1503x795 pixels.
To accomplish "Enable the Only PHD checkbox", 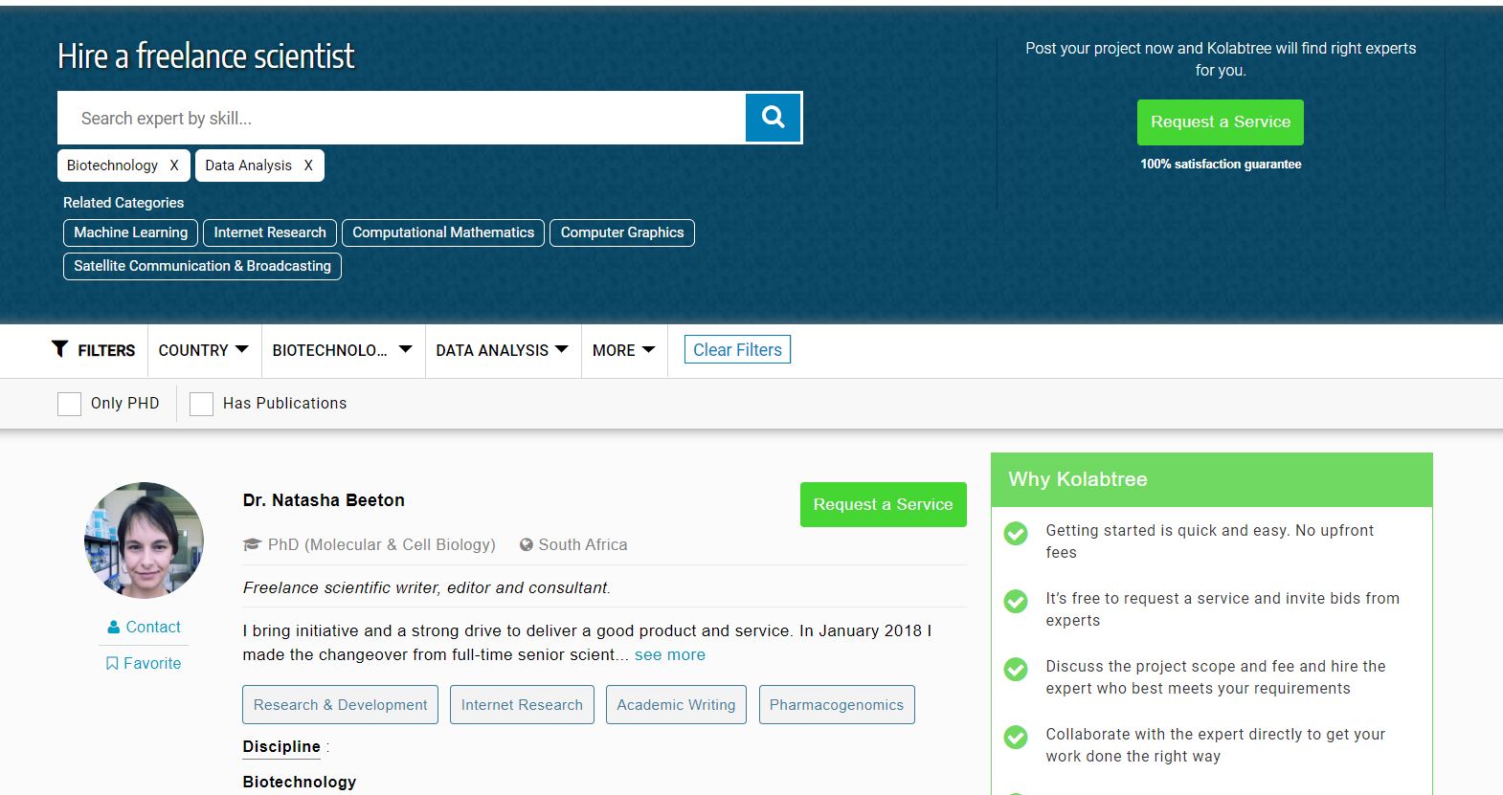I will (69, 404).
